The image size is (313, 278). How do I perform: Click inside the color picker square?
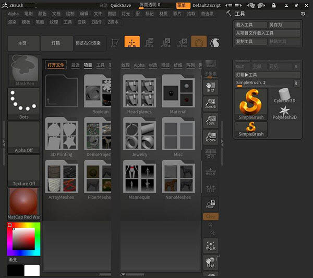coord(24,240)
